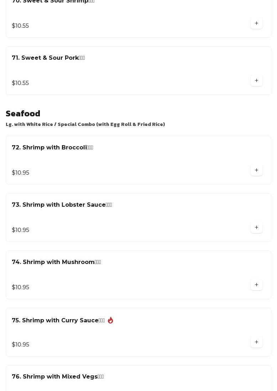Add Sweet & Sour Pork to order
The width and height of the screenshot is (277, 391).
(x=256, y=81)
